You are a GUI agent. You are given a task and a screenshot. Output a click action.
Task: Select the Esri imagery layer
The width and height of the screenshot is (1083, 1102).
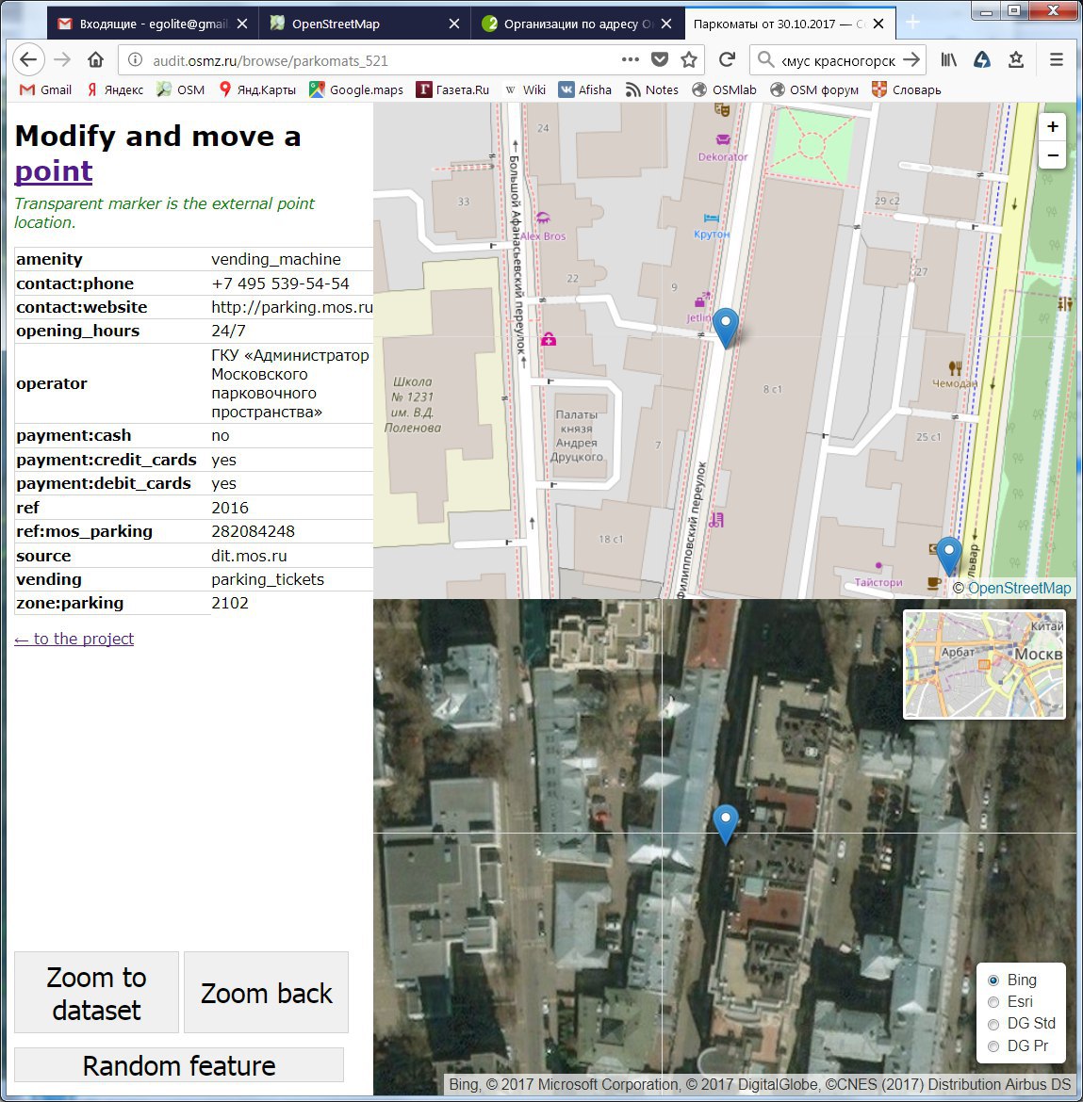(x=993, y=1002)
